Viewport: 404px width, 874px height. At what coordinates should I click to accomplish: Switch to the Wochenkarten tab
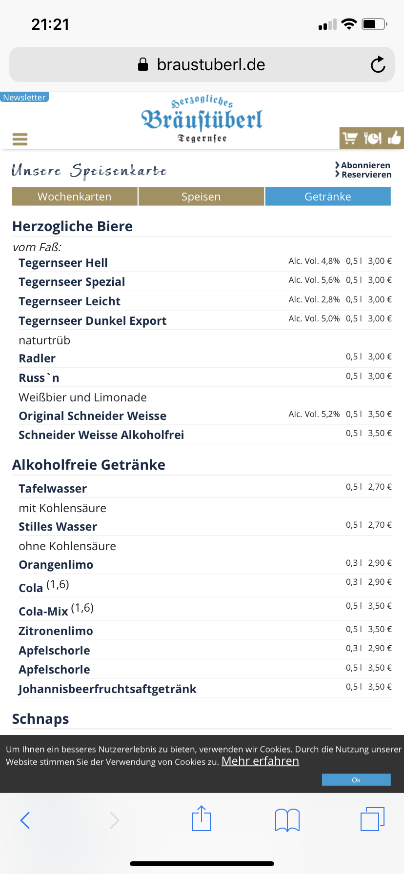coord(75,197)
